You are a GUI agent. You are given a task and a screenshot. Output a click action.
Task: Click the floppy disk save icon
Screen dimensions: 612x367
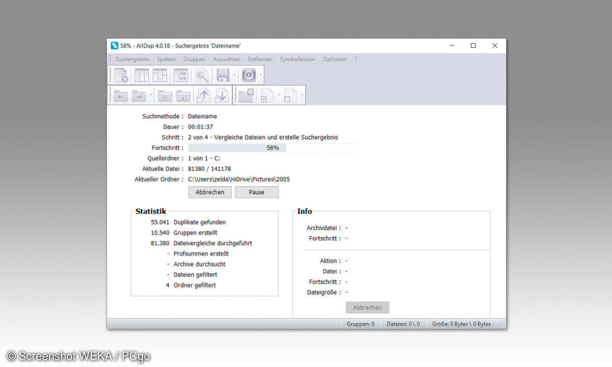click(x=223, y=75)
